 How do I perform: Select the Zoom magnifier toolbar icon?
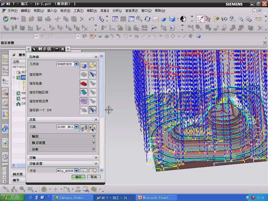coord(139,19)
